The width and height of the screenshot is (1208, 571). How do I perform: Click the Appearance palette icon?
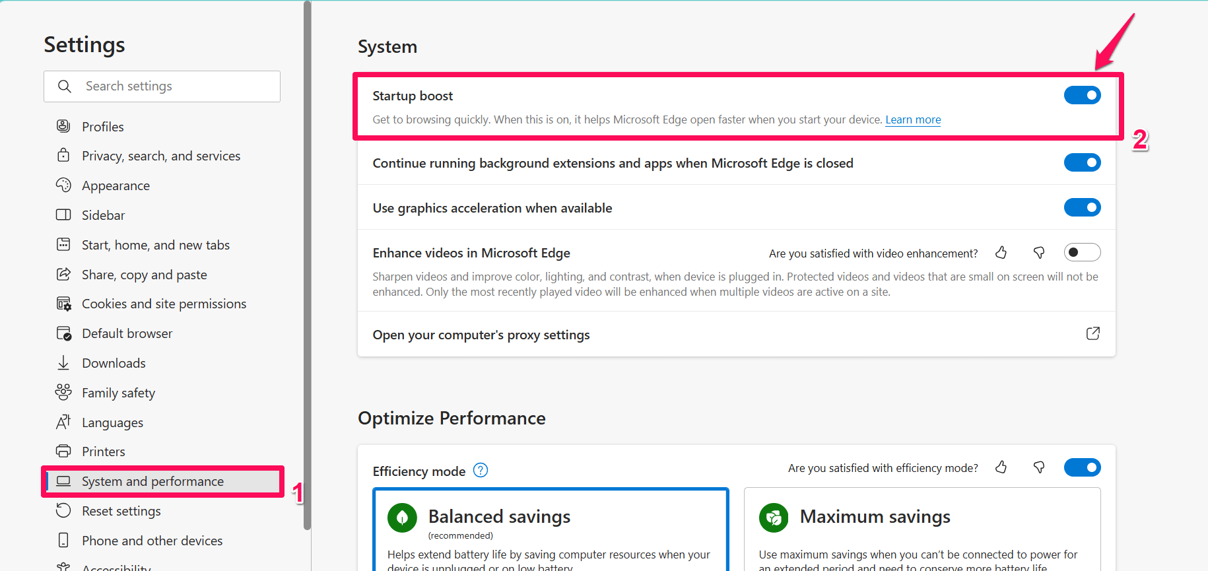63,185
